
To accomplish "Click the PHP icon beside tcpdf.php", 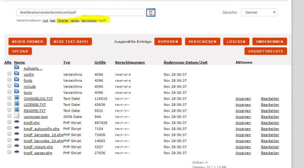I will [x=17, y=123].
